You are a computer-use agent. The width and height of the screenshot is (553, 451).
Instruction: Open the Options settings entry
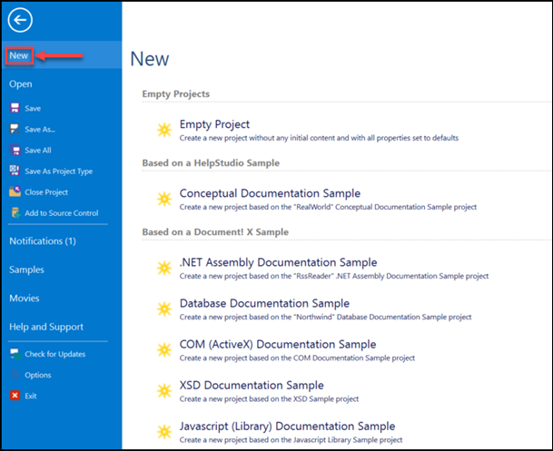37,375
